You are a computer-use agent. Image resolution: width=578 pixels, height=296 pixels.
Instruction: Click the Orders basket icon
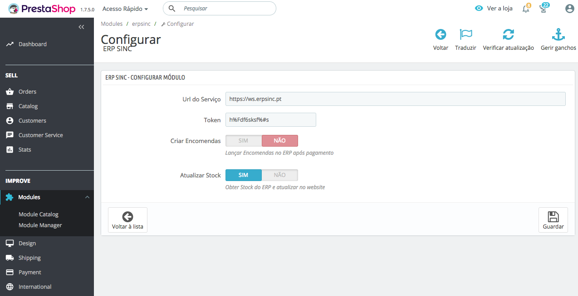click(10, 91)
